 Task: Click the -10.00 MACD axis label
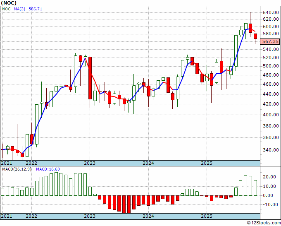(x=269, y=204)
